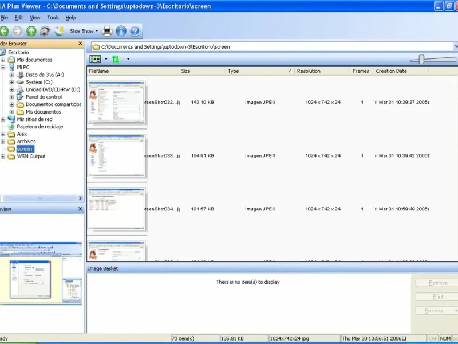Open the View menu
The image size is (458, 344).
coord(35,18)
